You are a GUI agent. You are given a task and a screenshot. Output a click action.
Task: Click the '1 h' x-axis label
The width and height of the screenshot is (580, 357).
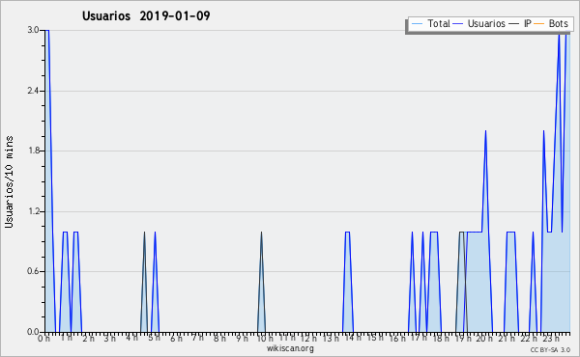(67, 338)
